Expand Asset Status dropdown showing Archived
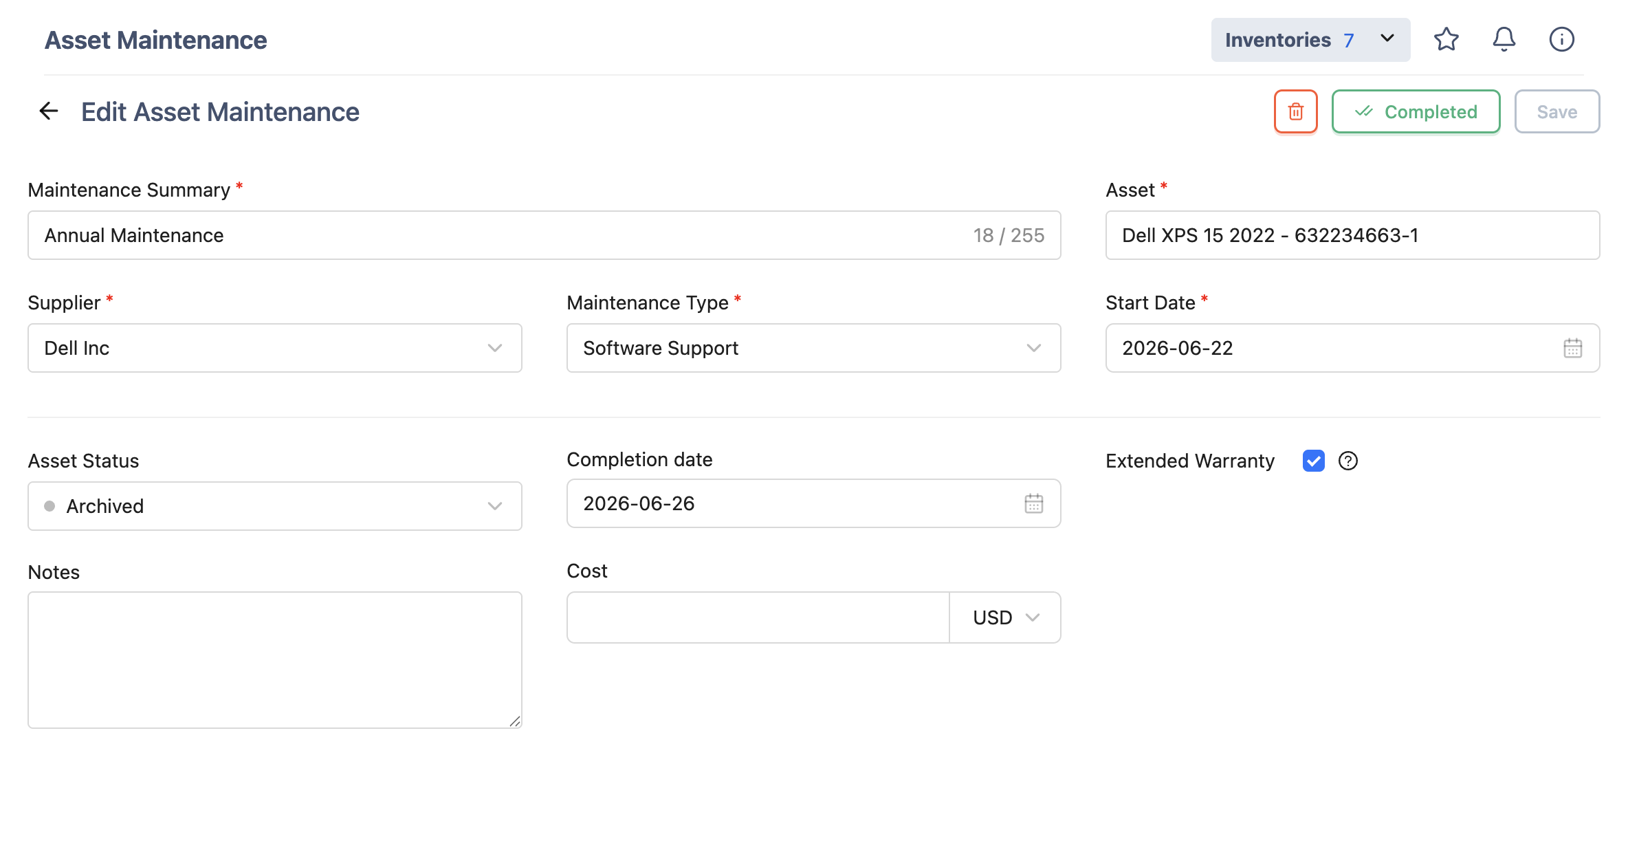The width and height of the screenshot is (1628, 843). pos(275,506)
